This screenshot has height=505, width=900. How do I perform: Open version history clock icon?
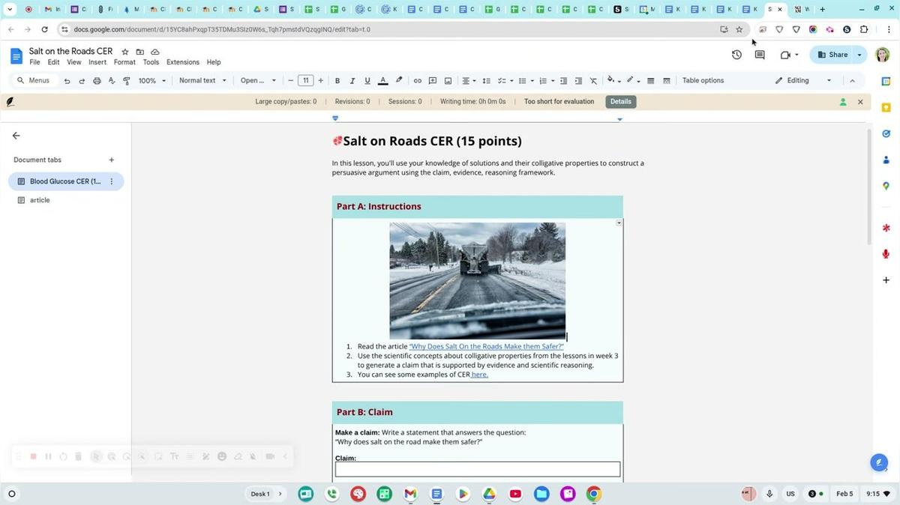pyautogui.click(x=736, y=55)
